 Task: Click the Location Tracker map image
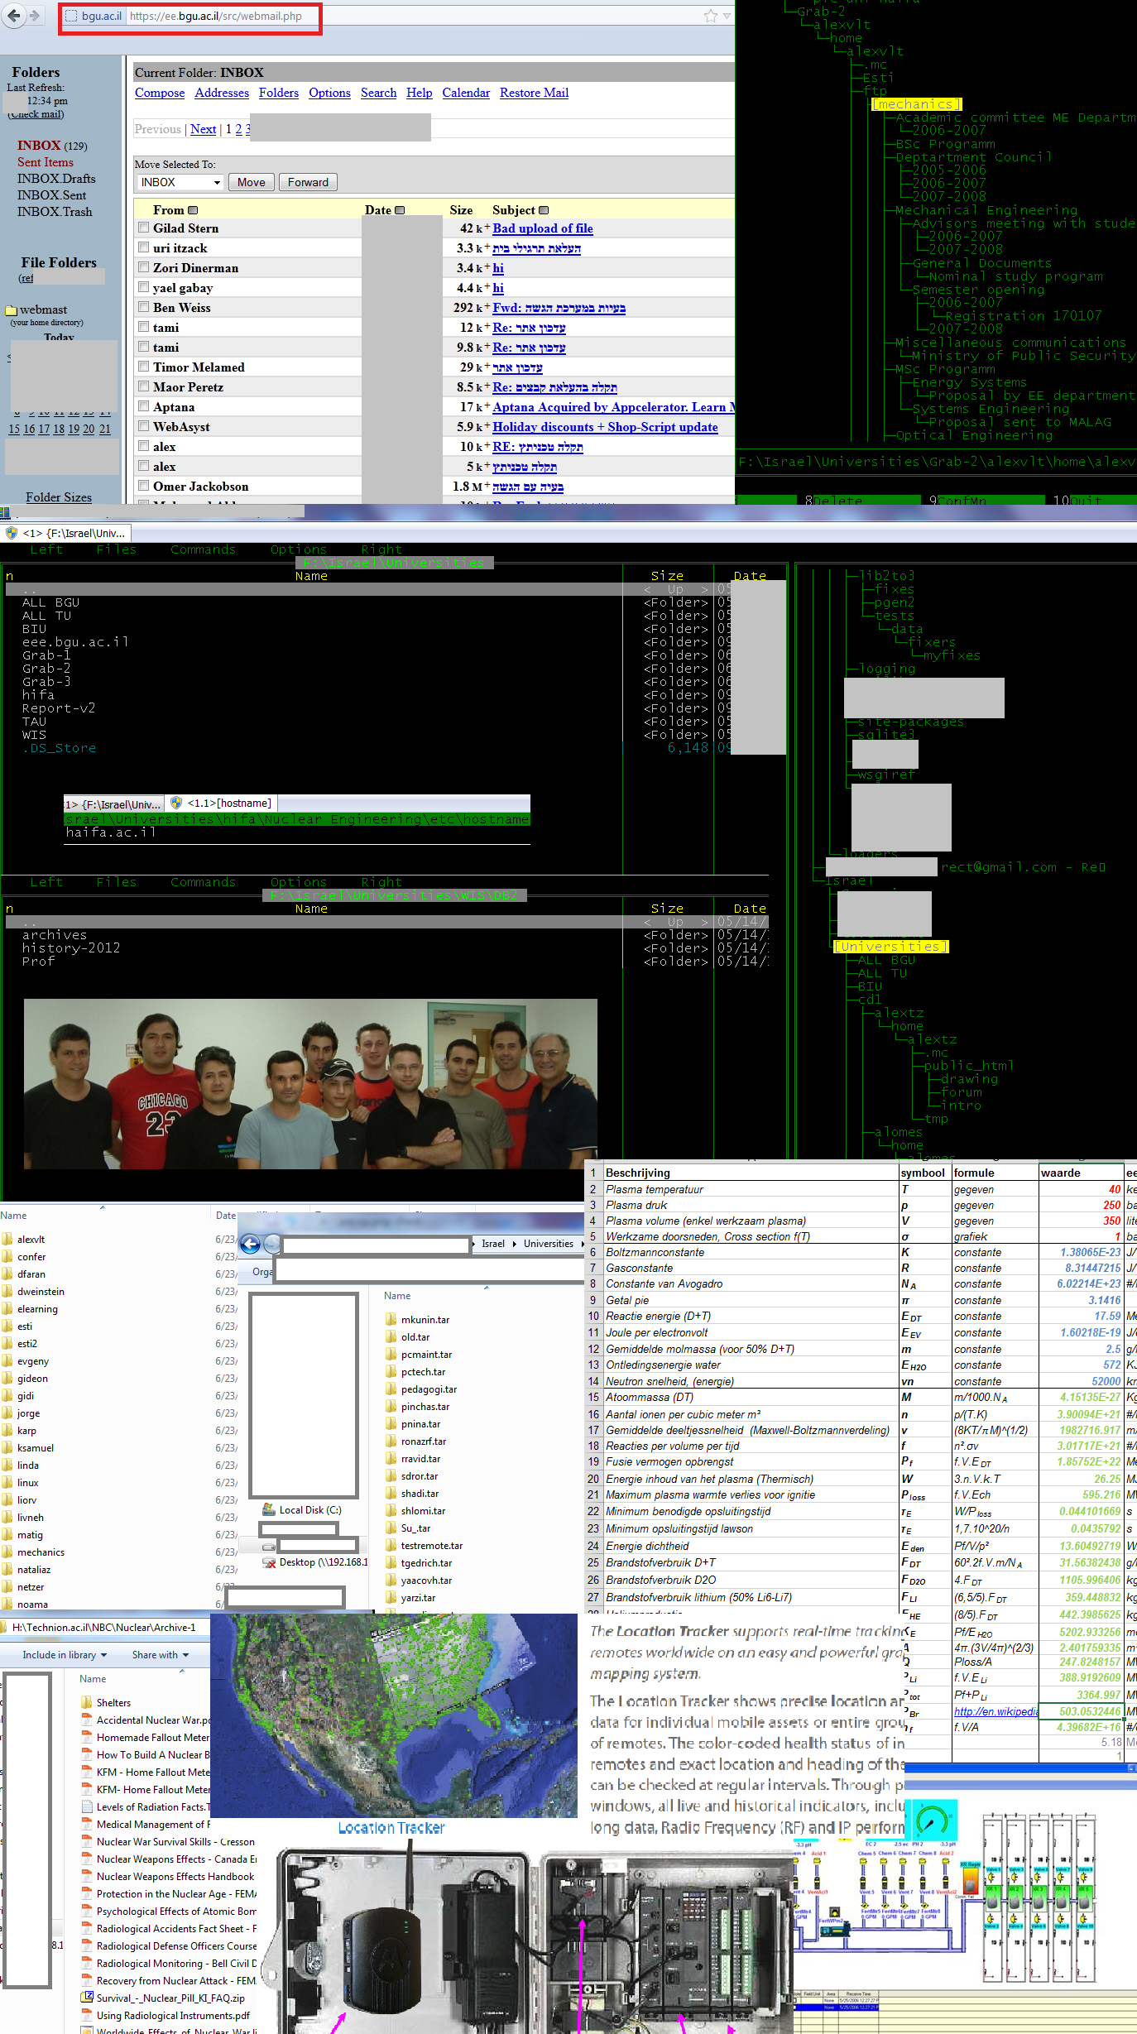[393, 1714]
